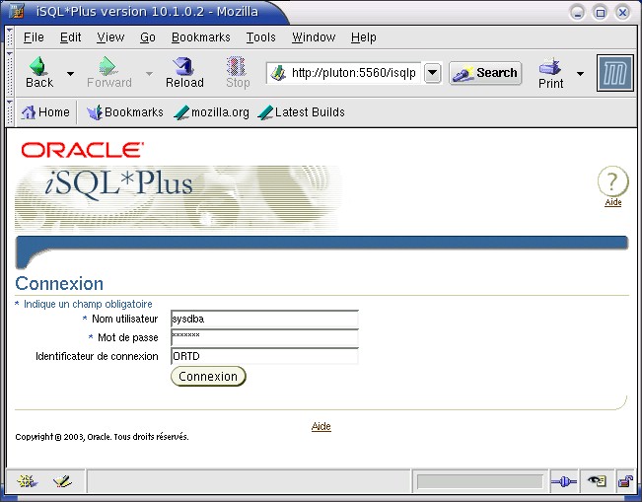Click the Aide link at page bottom
This screenshot has height=502, width=642.
321,426
